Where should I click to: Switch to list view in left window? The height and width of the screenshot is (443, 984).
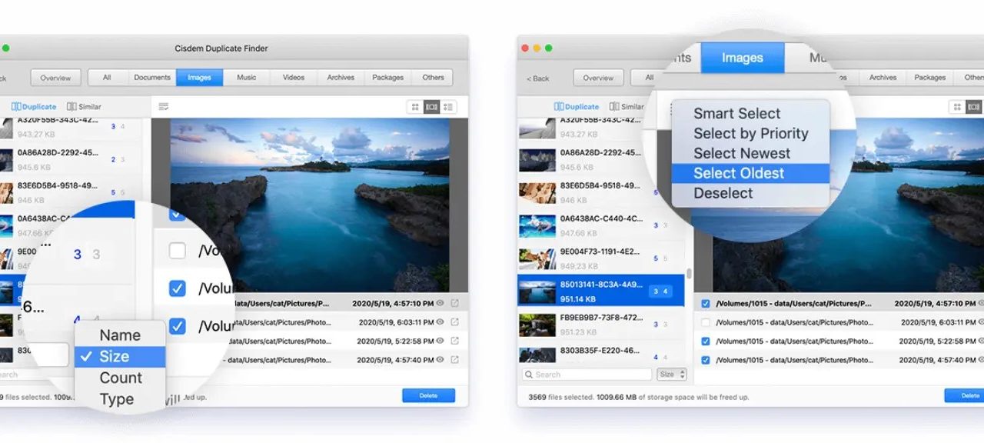pos(448,107)
